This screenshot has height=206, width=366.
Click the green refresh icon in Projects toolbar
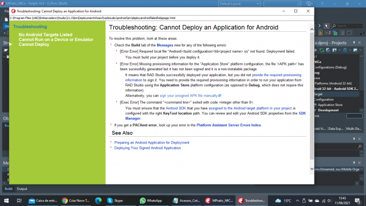[322, 50]
